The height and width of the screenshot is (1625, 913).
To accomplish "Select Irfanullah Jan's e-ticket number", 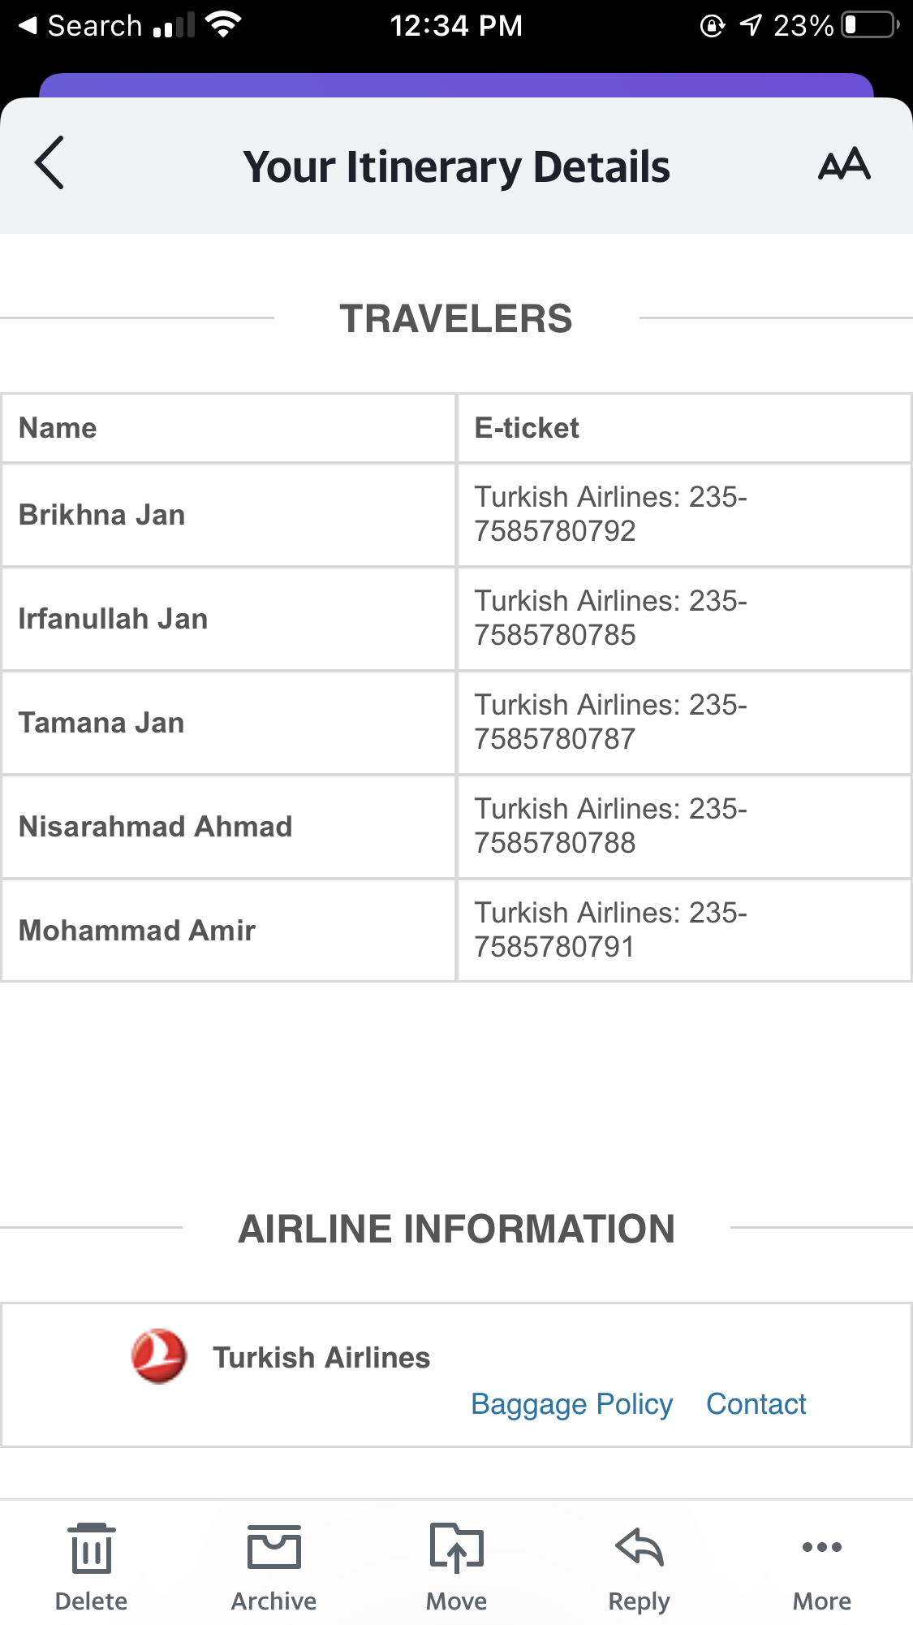I will pos(610,618).
